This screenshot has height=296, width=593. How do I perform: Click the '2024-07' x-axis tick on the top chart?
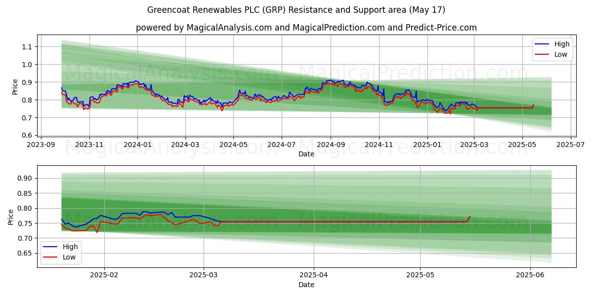point(282,146)
